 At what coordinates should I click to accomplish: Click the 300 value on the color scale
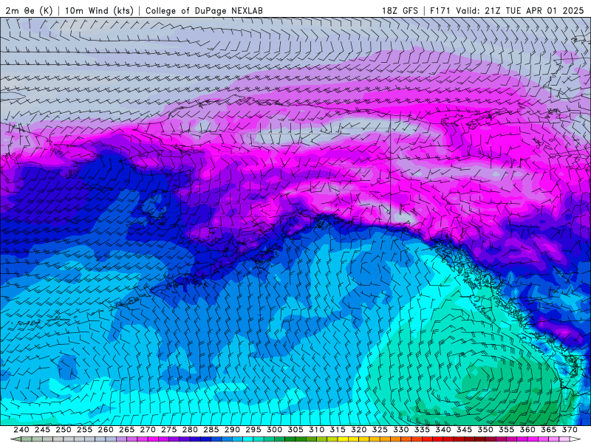pos(274,430)
